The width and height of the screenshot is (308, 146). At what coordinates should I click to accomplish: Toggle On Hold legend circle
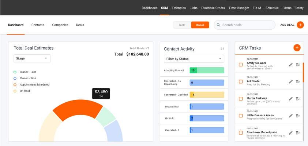(15, 91)
